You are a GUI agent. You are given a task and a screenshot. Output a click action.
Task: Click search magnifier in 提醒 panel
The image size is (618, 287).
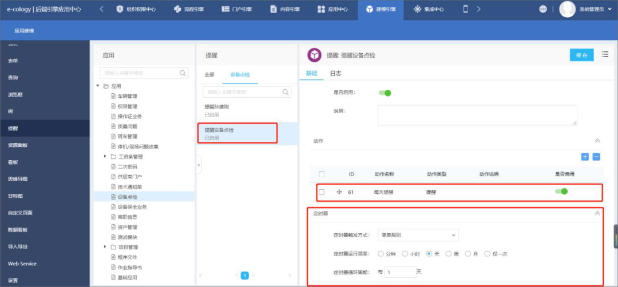(286, 92)
